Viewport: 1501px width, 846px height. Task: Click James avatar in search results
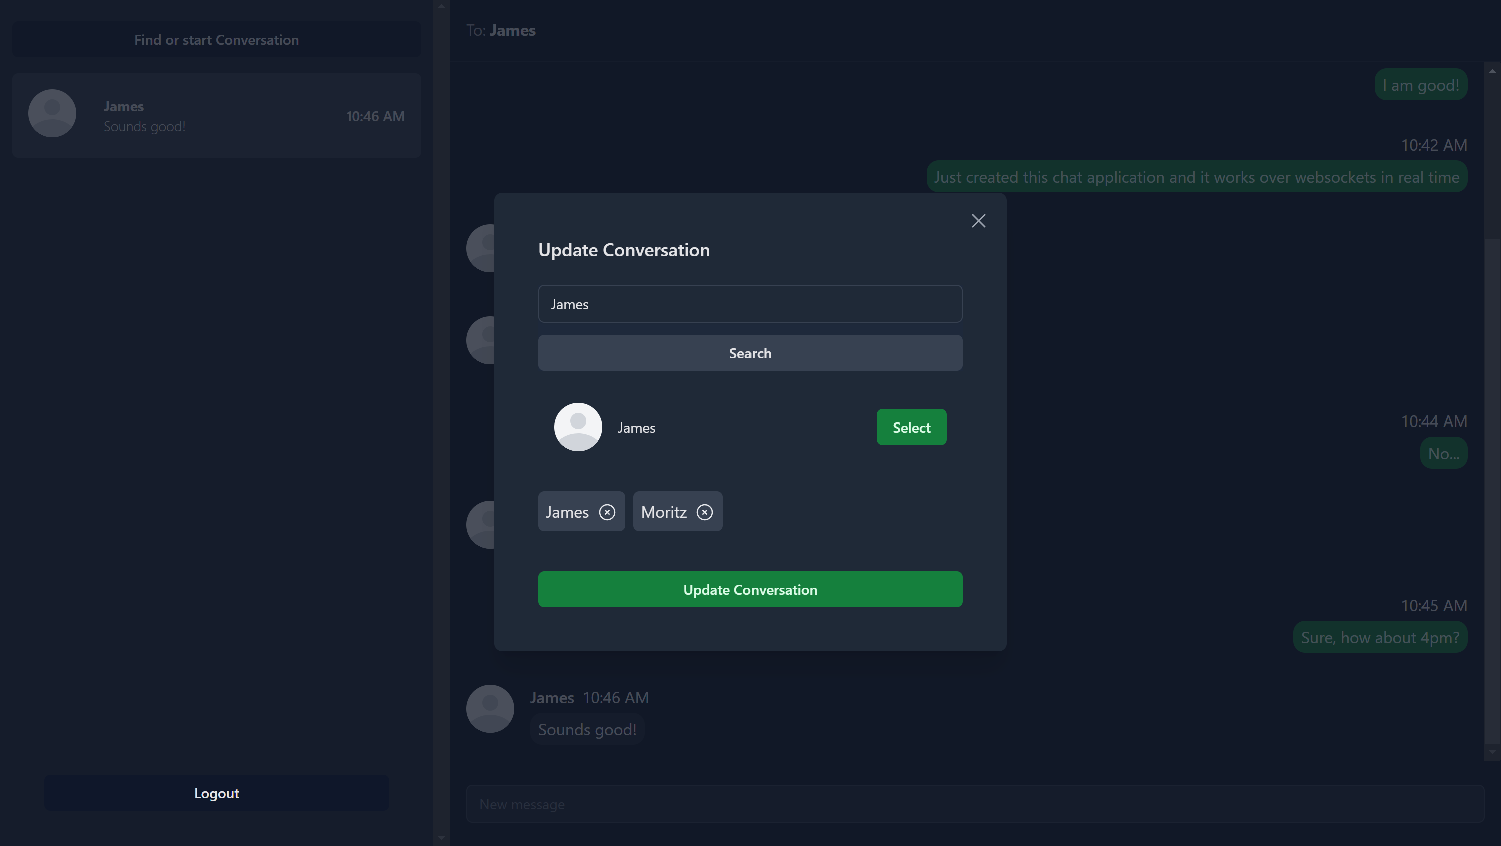(577, 427)
